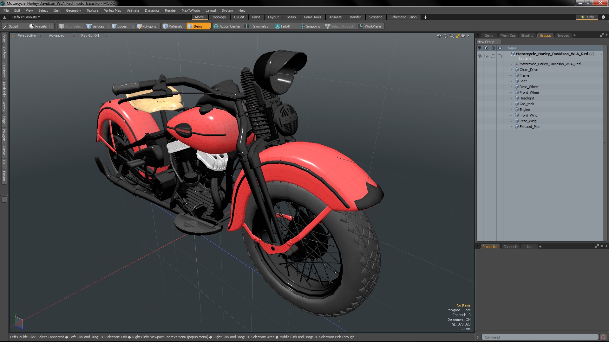Select the viewport pan (move) icon
This screenshot has width=609, height=342.
click(x=439, y=36)
